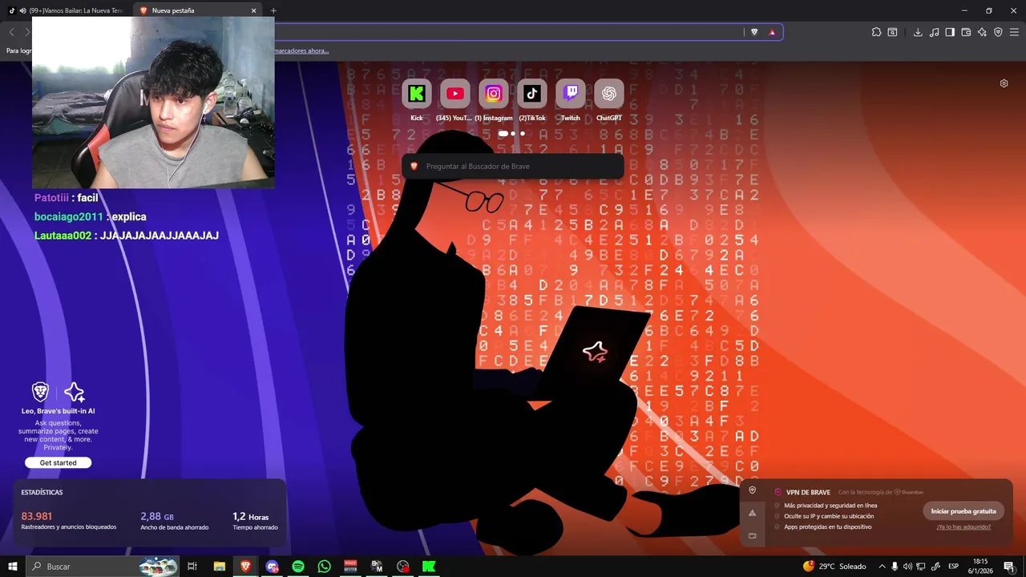Click the Preguntar al Buscador de Brave field
The image size is (1026, 577).
coord(513,166)
